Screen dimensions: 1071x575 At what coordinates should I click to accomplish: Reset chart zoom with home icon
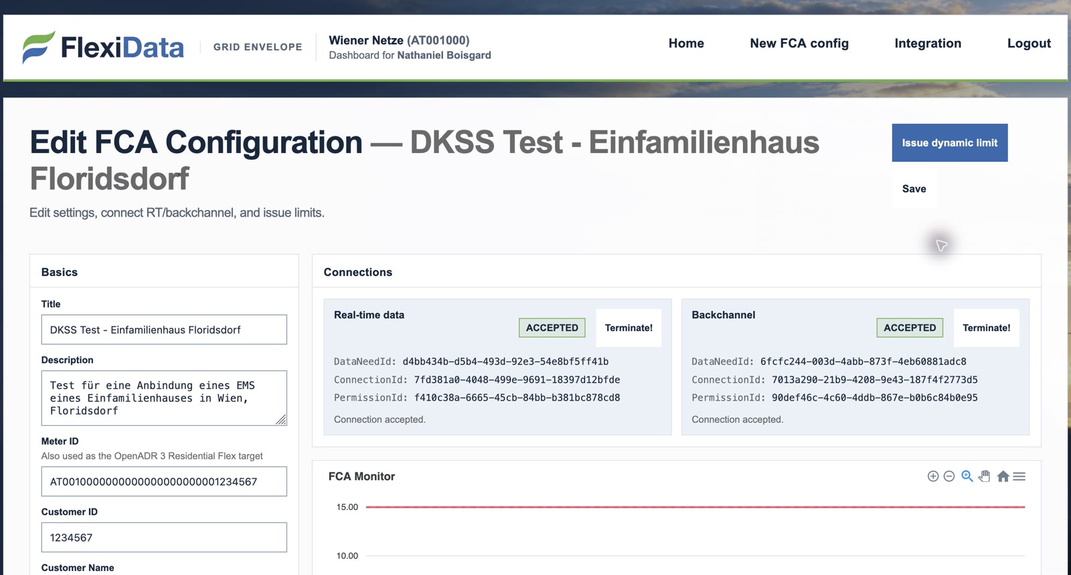point(1003,476)
